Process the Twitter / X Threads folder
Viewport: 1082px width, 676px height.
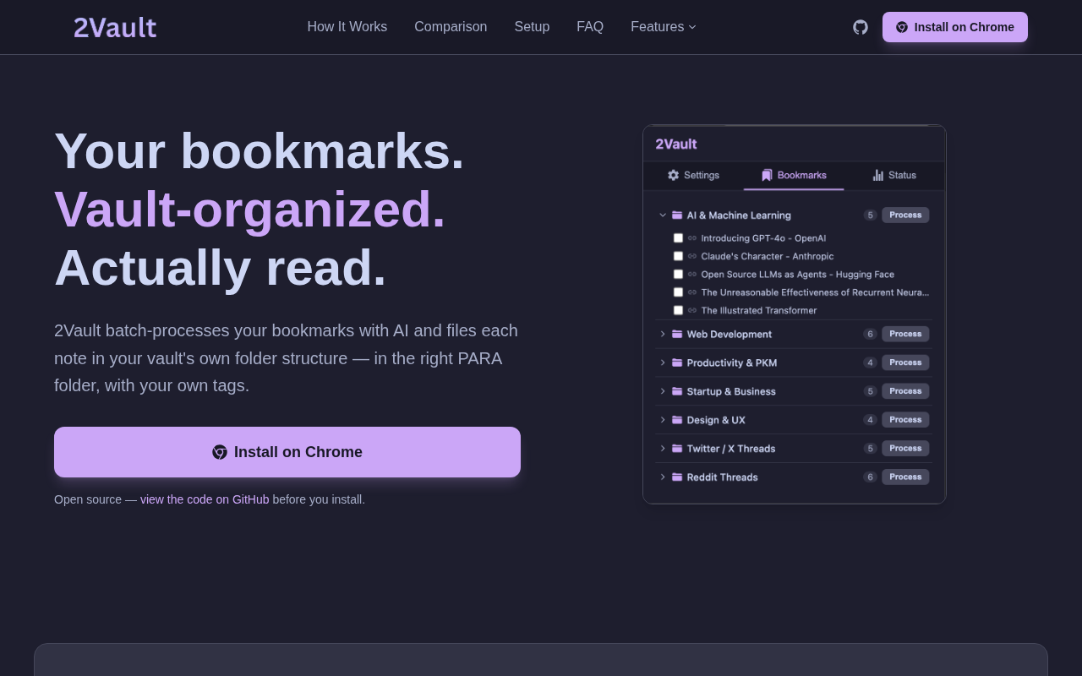(905, 449)
